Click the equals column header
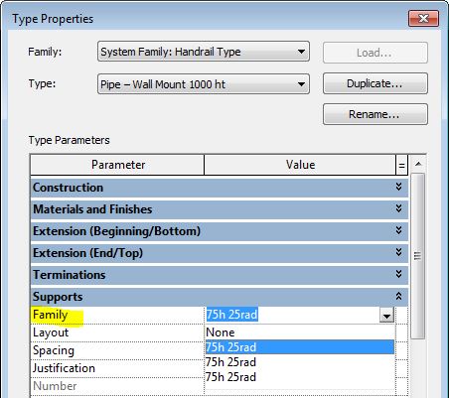Screen dimensions: 449x398 pyautogui.click(x=401, y=165)
